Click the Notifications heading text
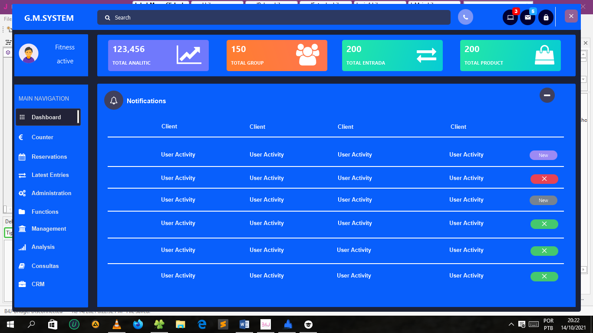Viewport: 593px width, 333px height. click(x=146, y=101)
